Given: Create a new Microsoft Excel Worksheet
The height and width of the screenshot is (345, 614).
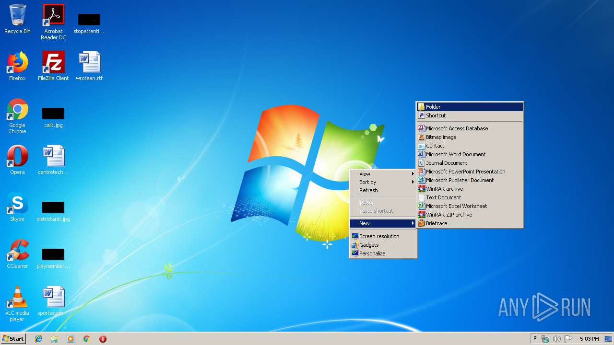Looking at the screenshot, I should [x=470, y=206].
